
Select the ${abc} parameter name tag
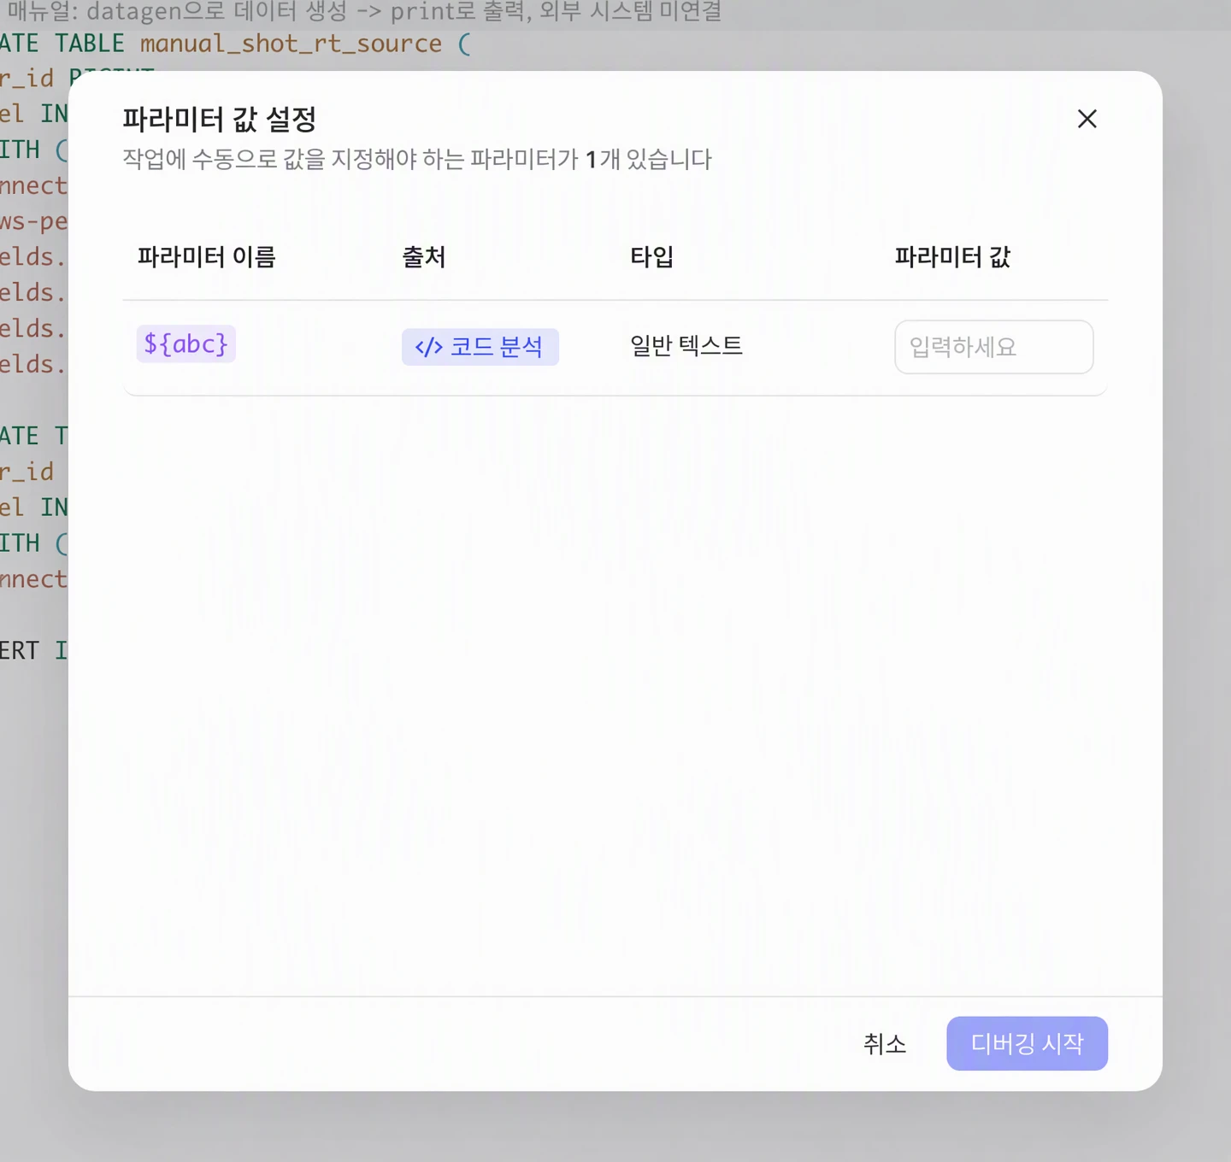(186, 343)
